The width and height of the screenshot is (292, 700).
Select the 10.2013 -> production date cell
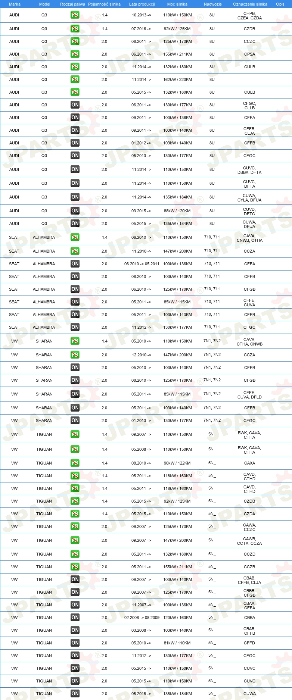pyautogui.click(x=142, y=15)
